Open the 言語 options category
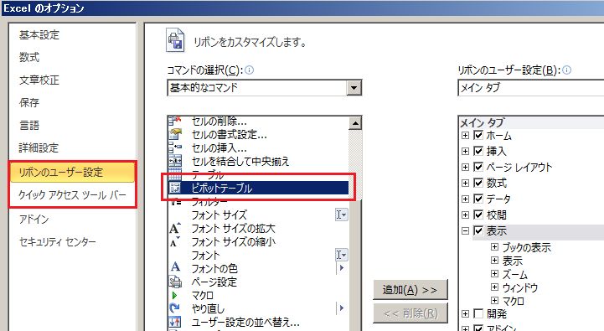604x331 pixels. click(29, 125)
